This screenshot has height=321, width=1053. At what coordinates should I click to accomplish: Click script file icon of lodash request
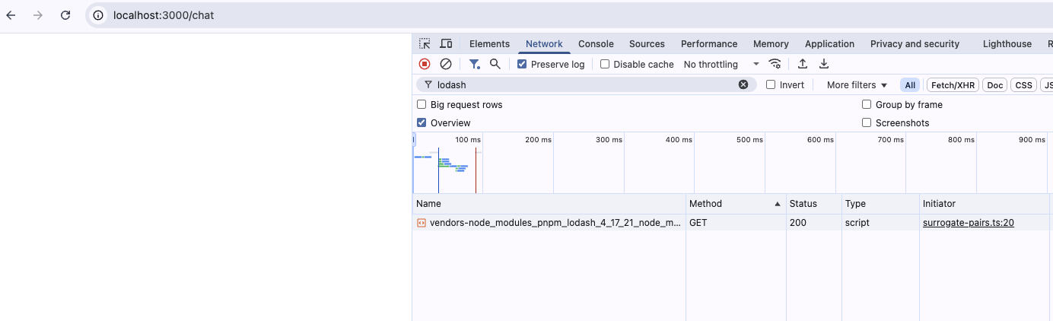pyautogui.click(x=421, y=223)
